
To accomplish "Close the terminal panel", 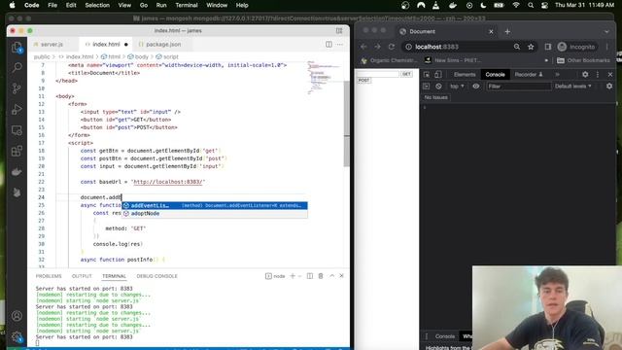I will tap(341, 276).
